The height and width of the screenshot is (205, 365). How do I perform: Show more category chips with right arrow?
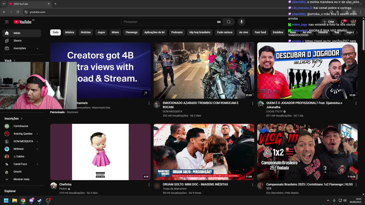point(356,32)
